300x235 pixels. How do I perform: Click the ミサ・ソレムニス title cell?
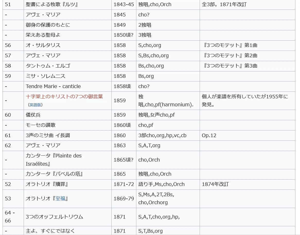click(x=46, y=76)
